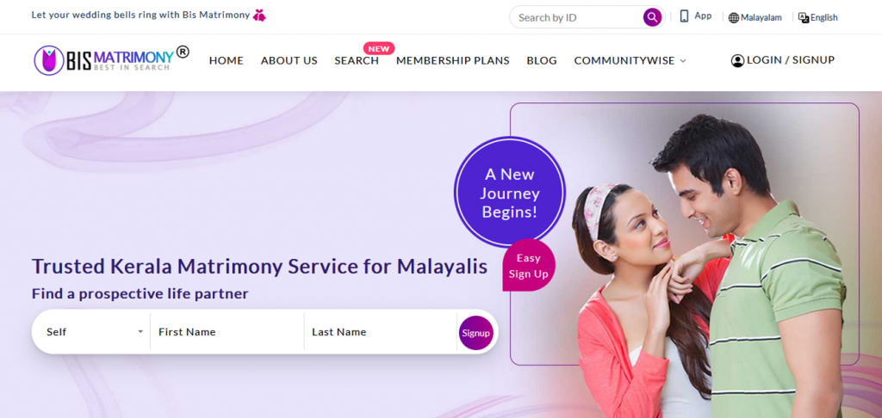
Task: Open the Login / Signup link
Action: 791,60
